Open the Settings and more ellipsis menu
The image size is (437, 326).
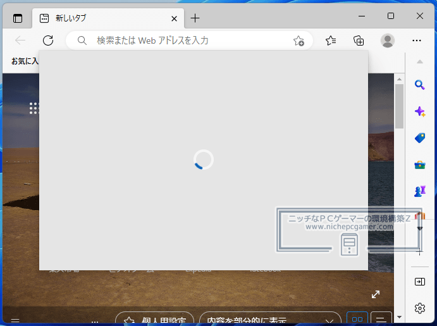[x=417, y=41]
